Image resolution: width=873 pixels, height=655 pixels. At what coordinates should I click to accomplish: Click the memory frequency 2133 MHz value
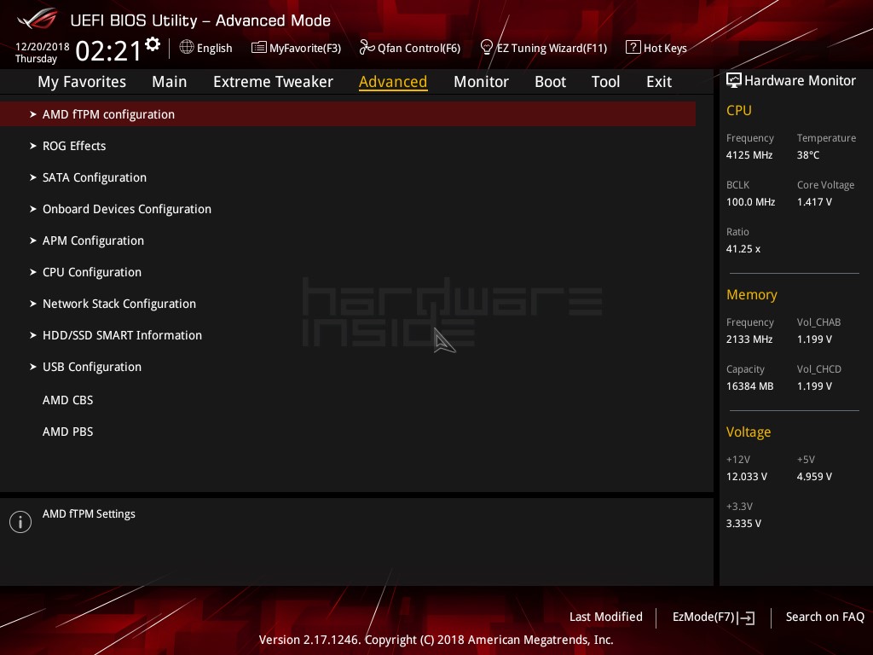coord(749,339)
